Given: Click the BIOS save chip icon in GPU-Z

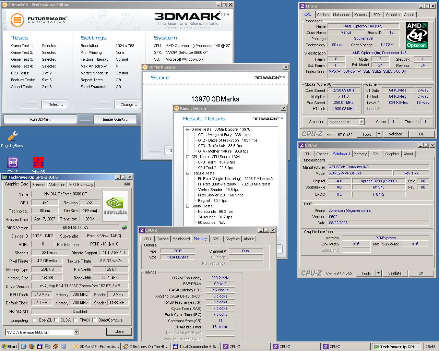Looking at the screenshot, I should coord(124,227).
